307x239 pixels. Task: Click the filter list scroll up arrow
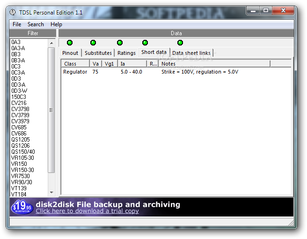point(51,43)
